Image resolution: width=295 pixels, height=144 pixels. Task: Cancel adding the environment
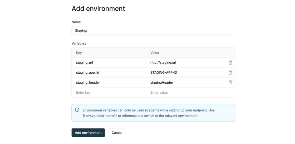click(117, 133)
